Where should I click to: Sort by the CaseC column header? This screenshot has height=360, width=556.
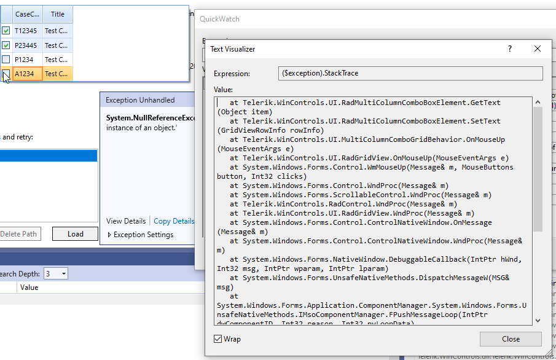tap(27, 14)
